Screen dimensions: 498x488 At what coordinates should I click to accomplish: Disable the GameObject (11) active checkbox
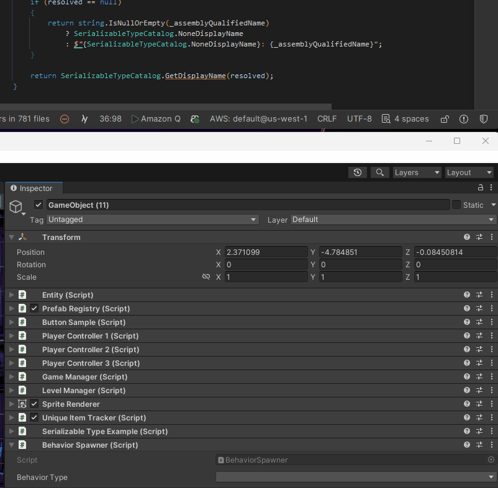click(38, 205)
